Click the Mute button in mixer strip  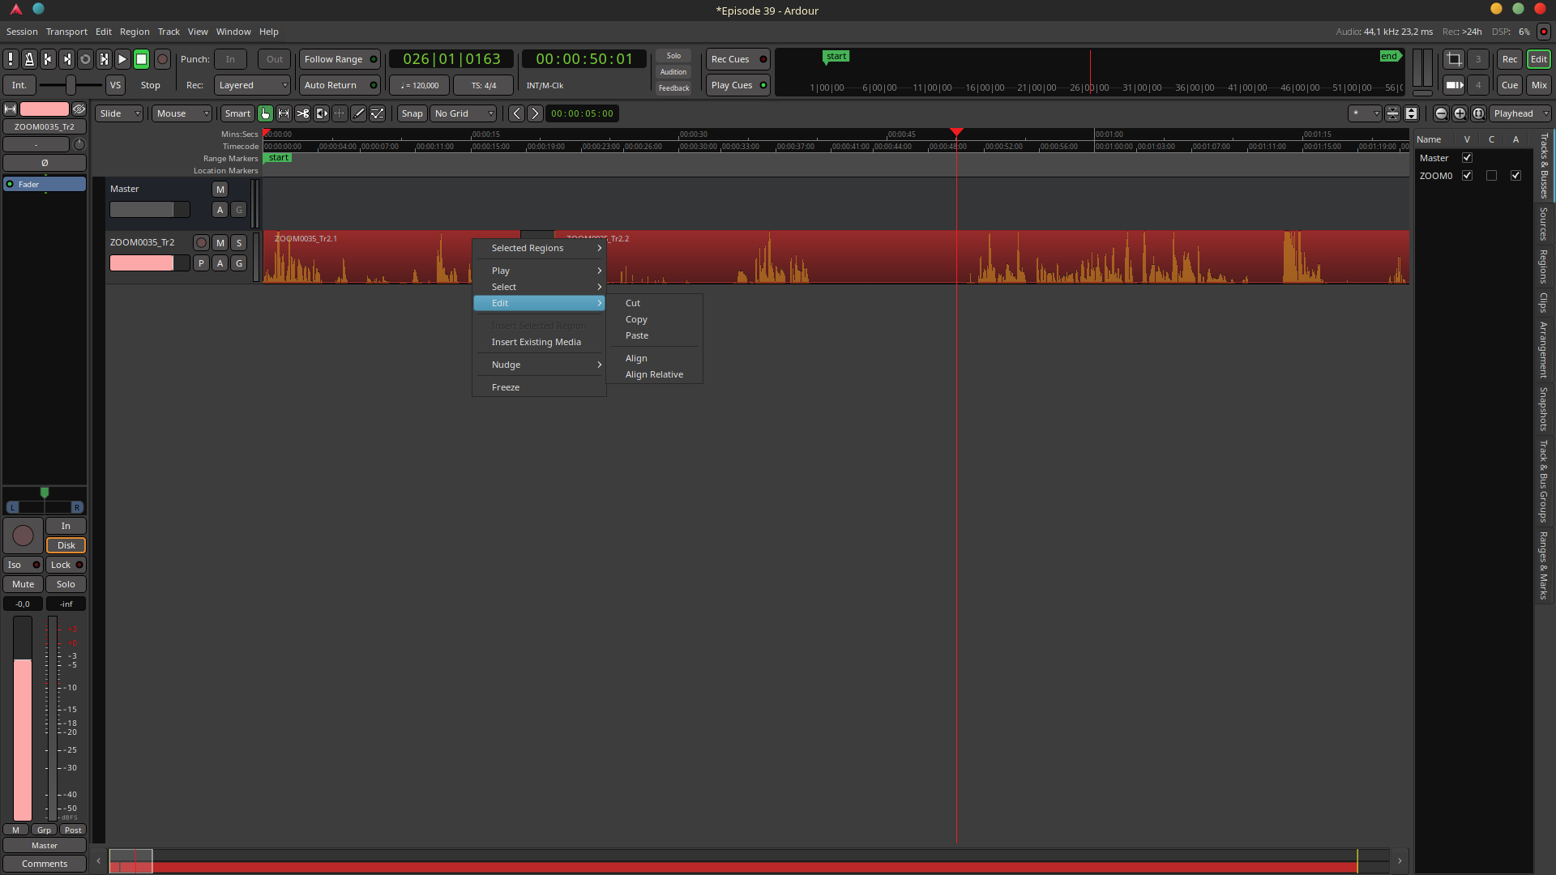click(x=24, y=584)
